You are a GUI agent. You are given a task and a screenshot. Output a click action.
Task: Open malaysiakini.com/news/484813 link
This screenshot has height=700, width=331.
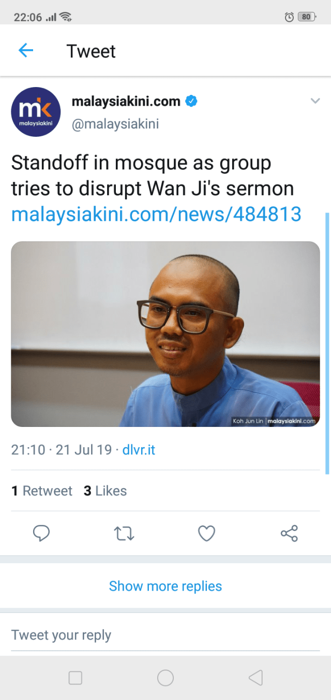tap(156, 214)
